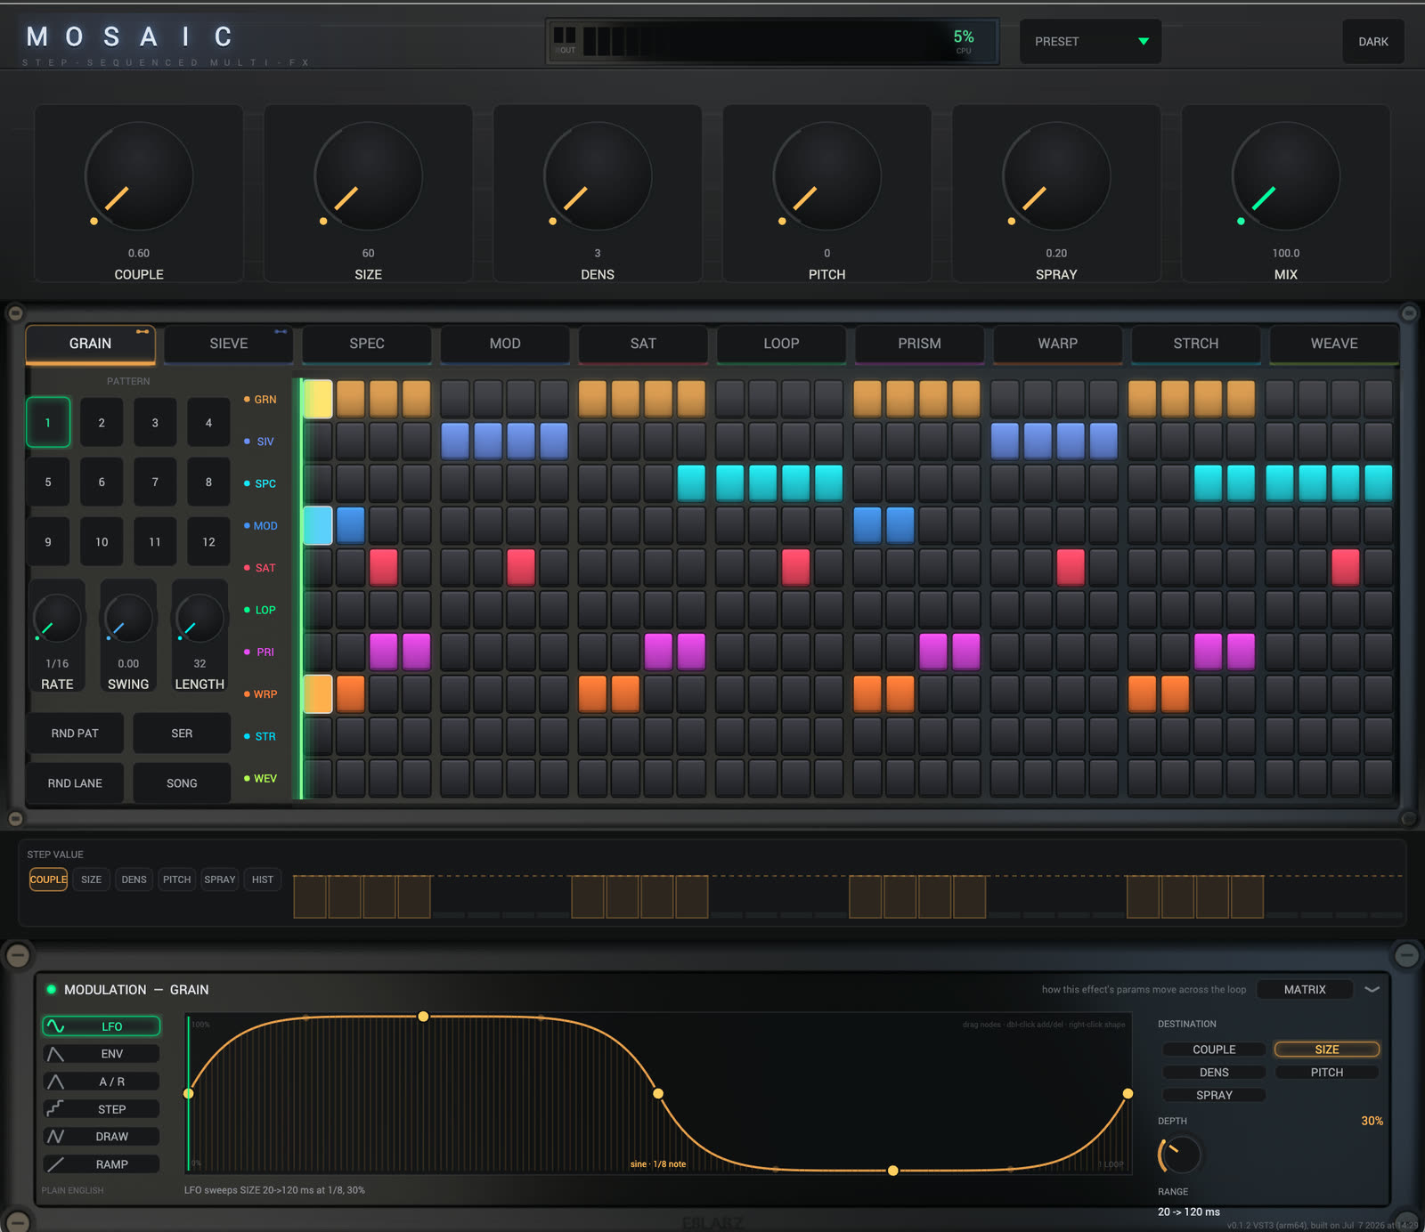The width and height of the screenshot is (1425, 1232).
Task: Click the IN/OUT level meter display
Action: click(771, 41)
